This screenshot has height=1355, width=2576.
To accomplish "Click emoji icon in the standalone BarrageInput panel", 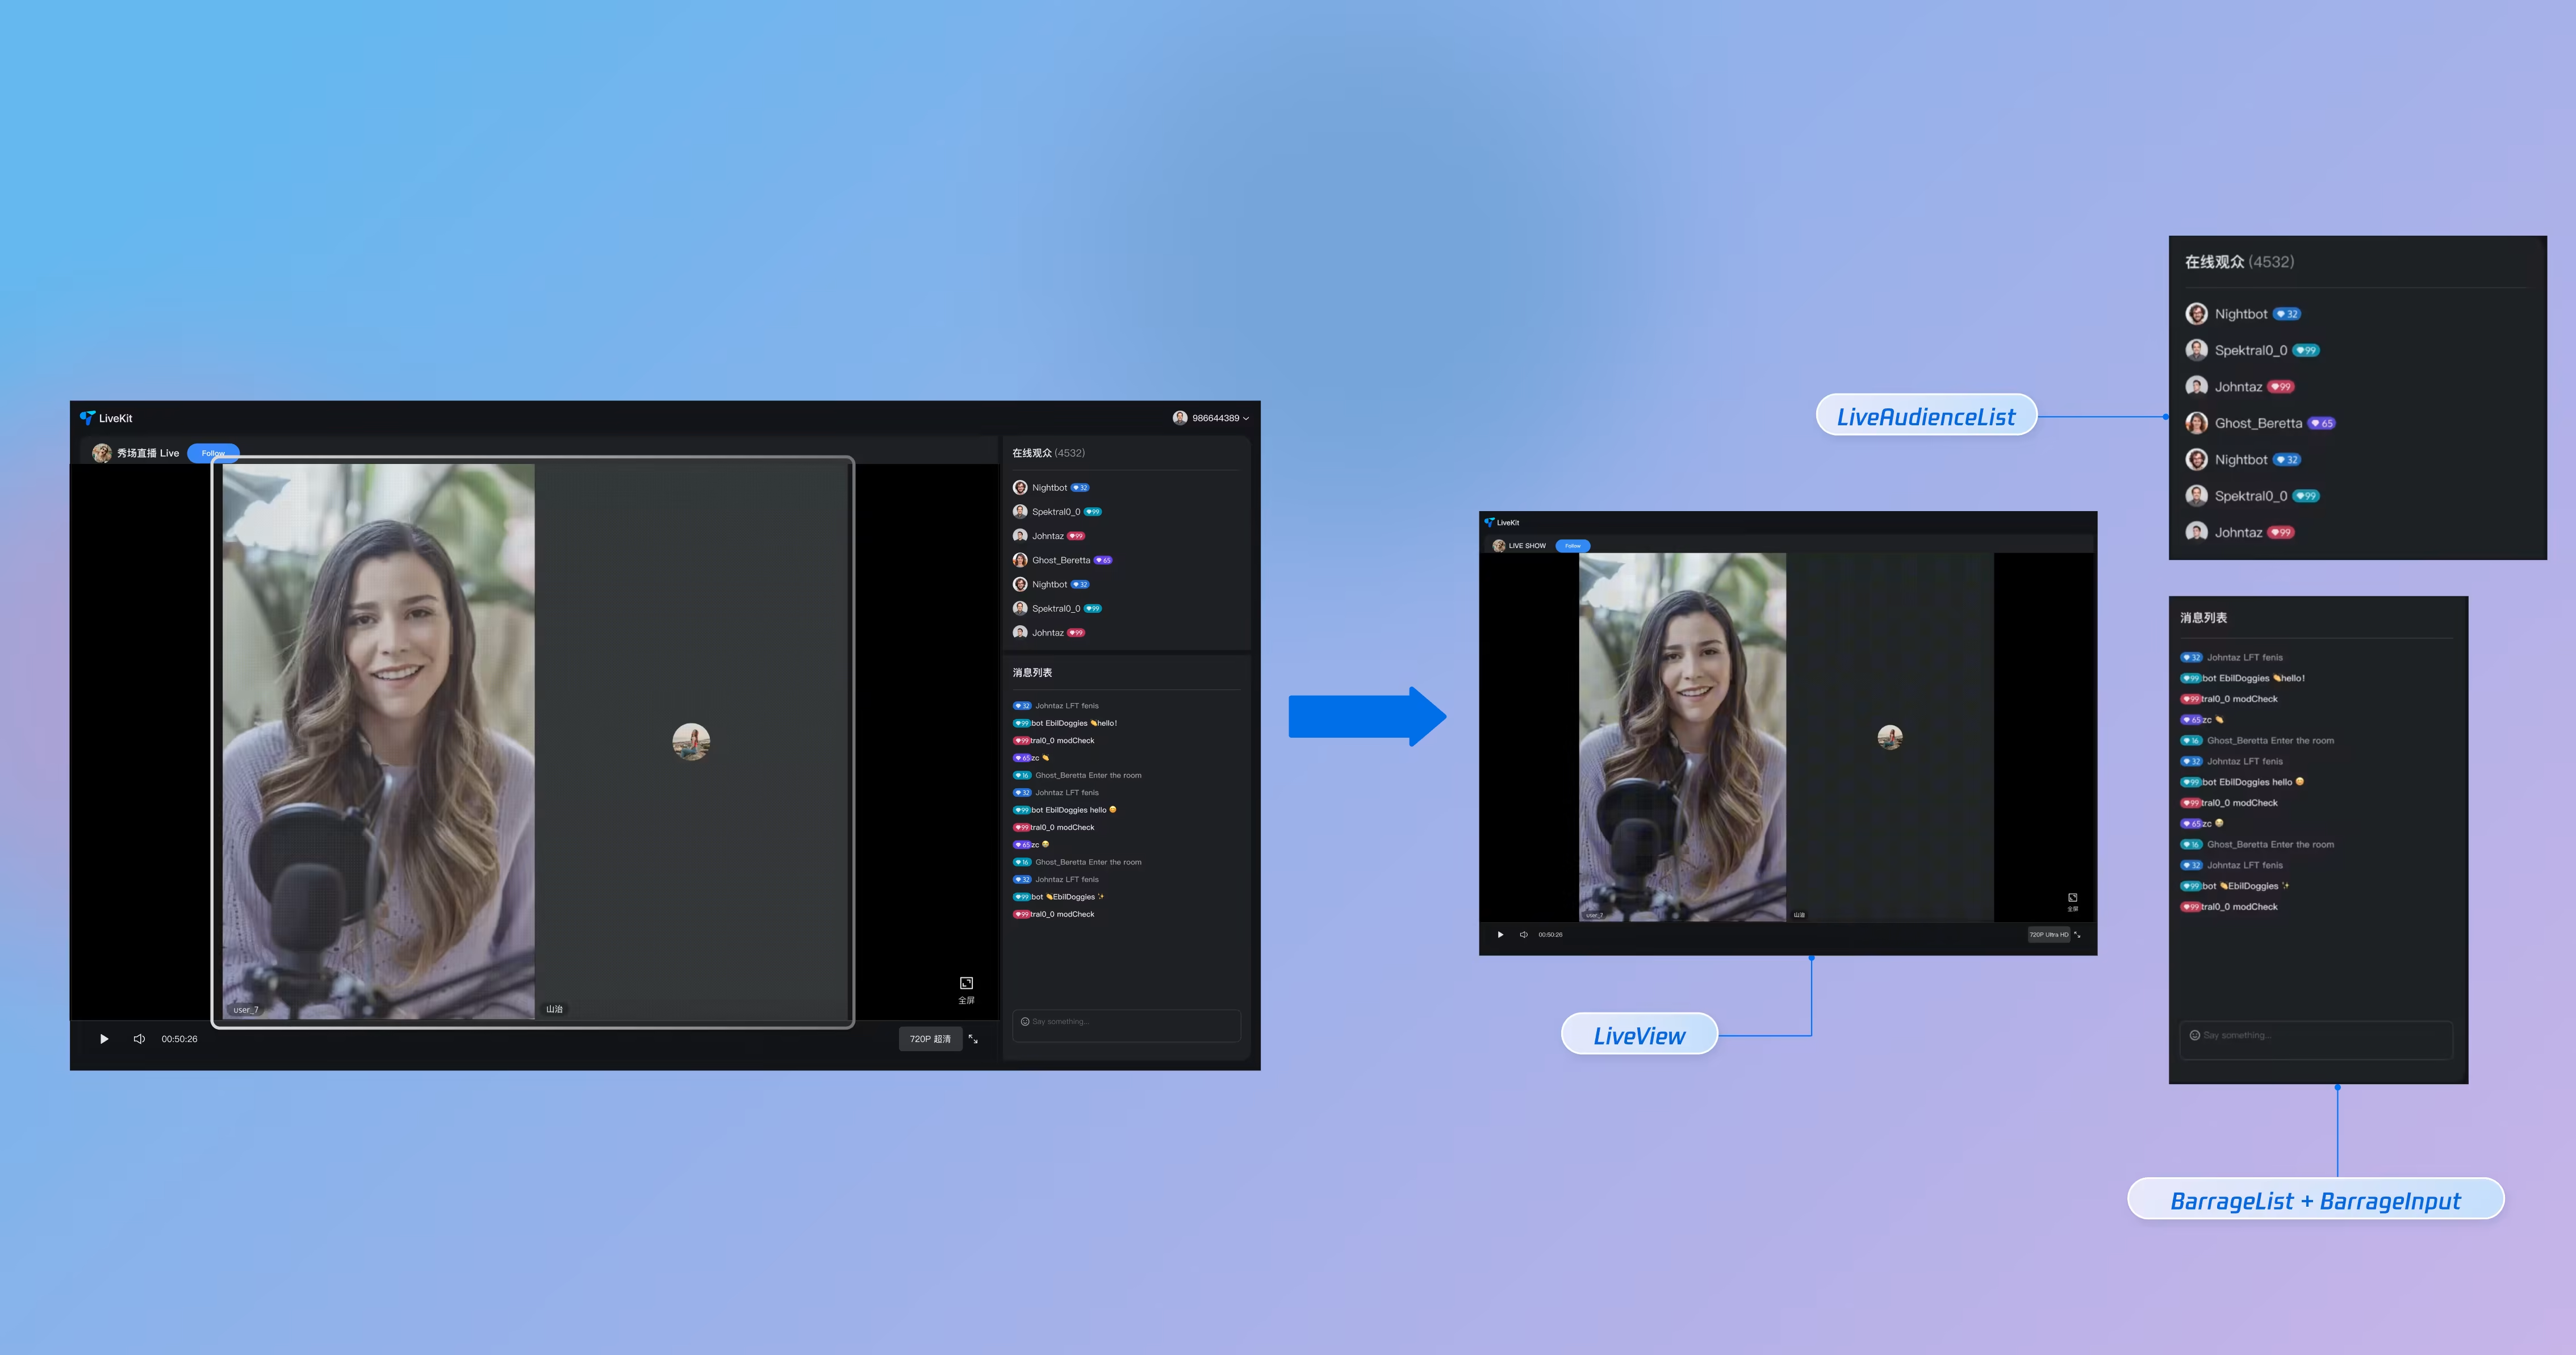I will click(x=2194, y=1036).
